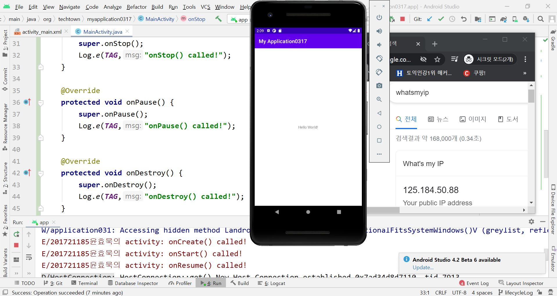Viewport: 557px width, 296px height.
Task: Open the Logcat tool window button
Action: pyautogui.click(x=271, y=283)
